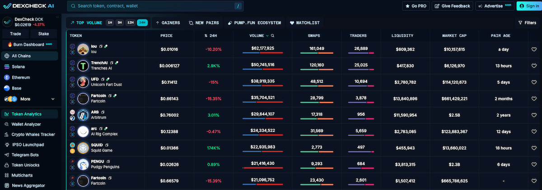Viewport: 542px width, 190px height.
Task: Click the pill icon beside UFD
Action: (107, 79)
